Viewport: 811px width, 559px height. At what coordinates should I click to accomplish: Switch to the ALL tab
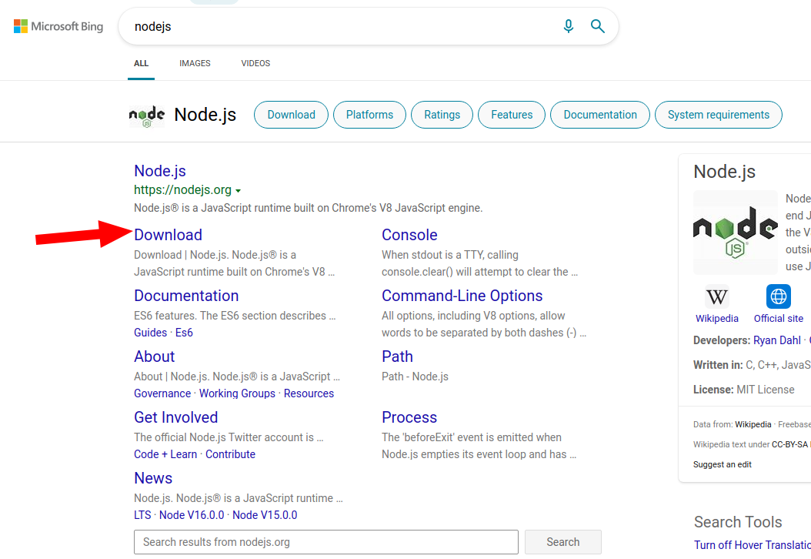tap(142, 63)
